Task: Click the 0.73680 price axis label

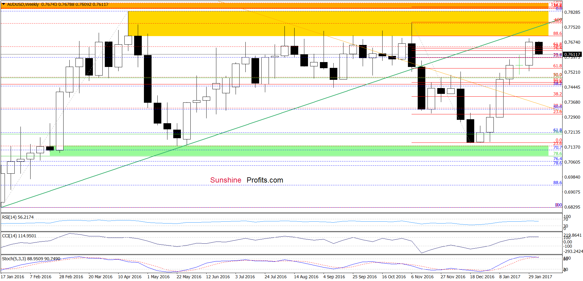Action: tap(572, 102)
